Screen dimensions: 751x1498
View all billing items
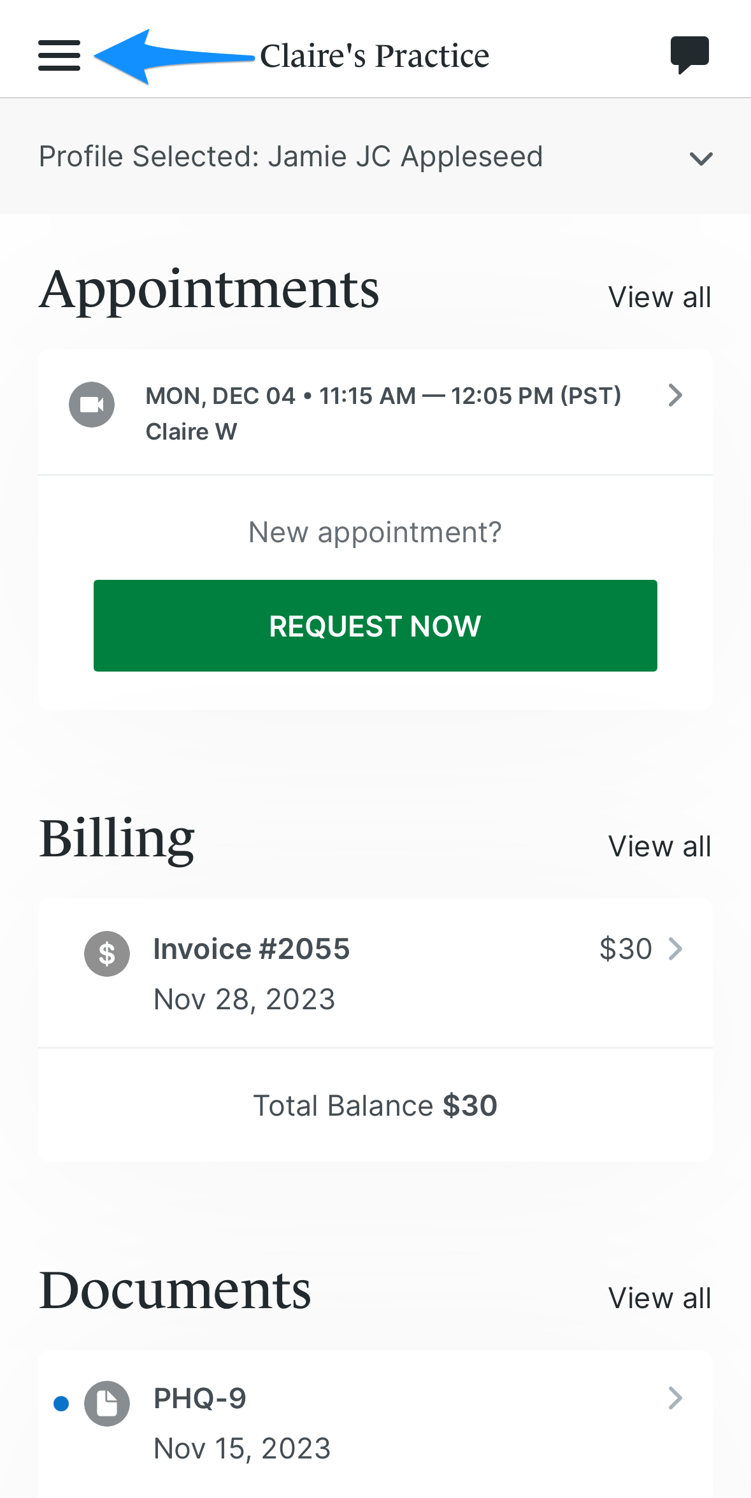tap(659, 846)
